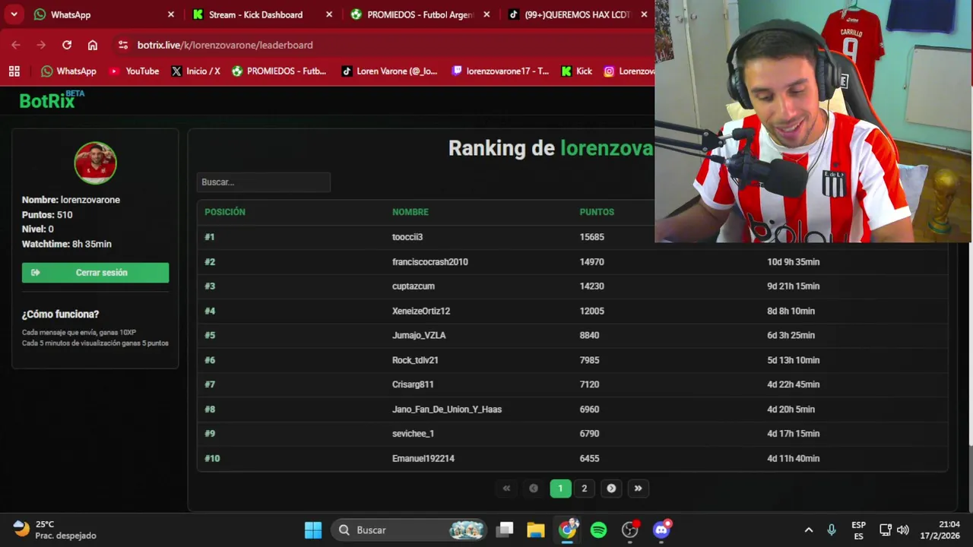
Task: Click the microphone icon in system tray
Action: 832,530
